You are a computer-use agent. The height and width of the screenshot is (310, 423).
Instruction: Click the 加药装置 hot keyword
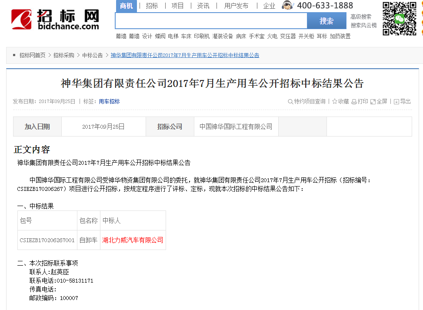coord(340,36)
